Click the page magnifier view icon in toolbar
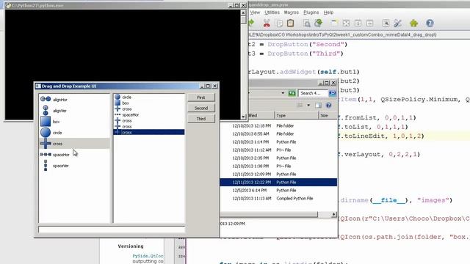The height and width of the screenshot is (264, 470). (x=386, y=23)
